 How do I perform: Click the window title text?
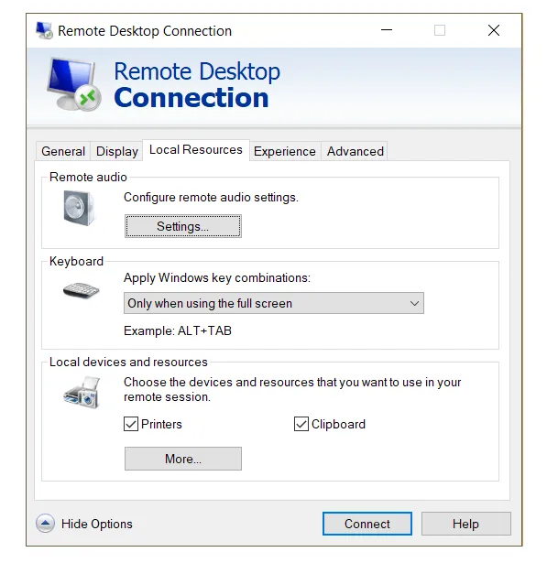145,31
